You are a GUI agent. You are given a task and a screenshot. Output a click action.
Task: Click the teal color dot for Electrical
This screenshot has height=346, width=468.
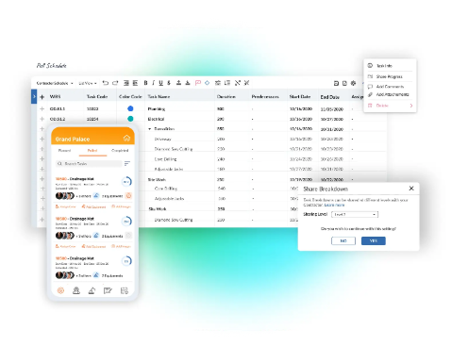pos(130,119)
